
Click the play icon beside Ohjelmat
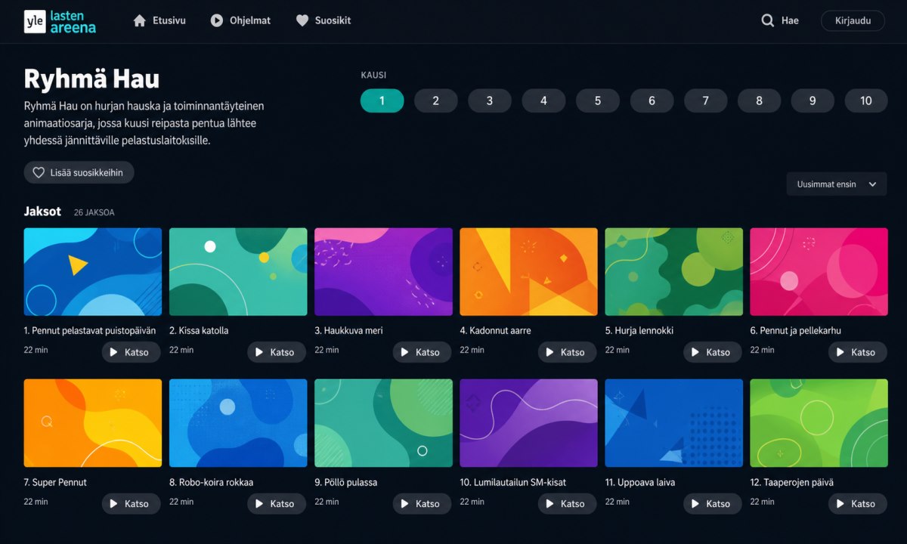(x=217, y=21)
